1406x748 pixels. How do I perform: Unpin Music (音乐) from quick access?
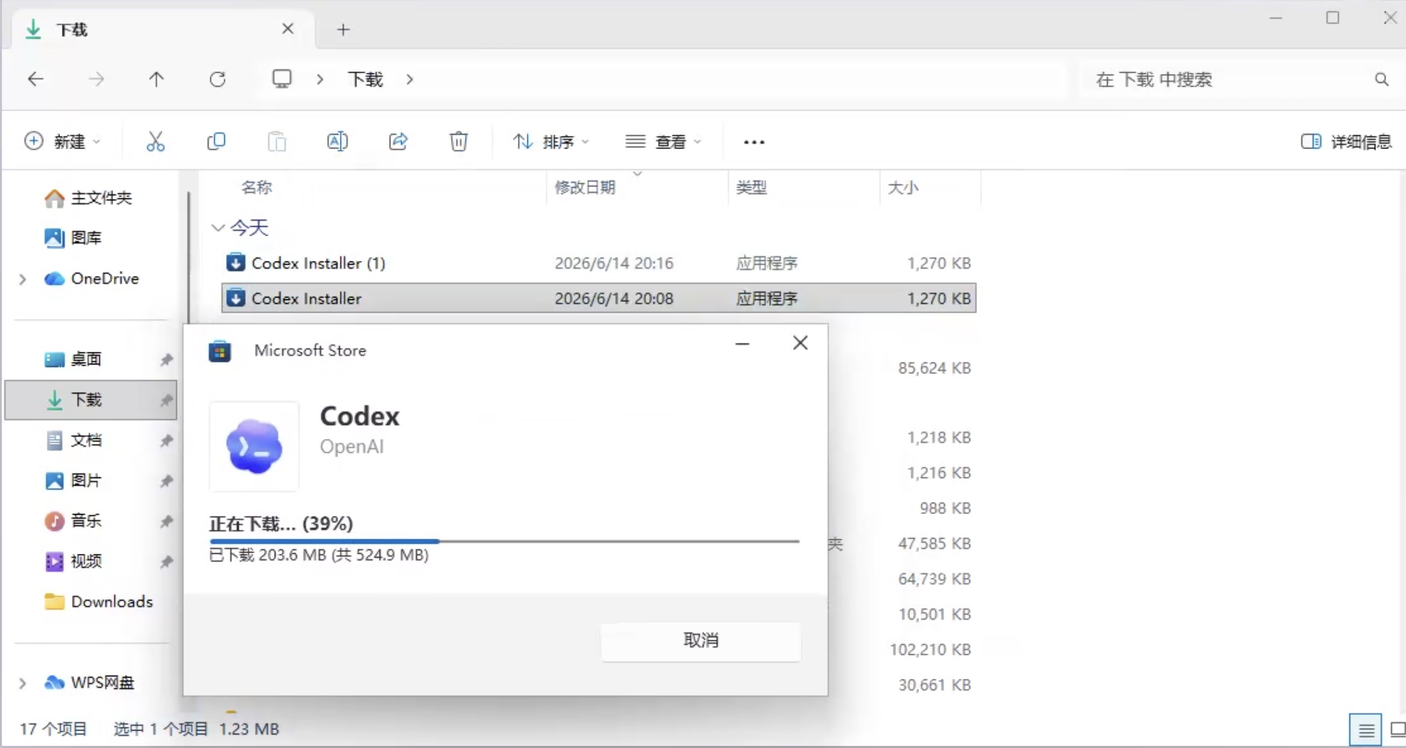[x=167, y=521]
